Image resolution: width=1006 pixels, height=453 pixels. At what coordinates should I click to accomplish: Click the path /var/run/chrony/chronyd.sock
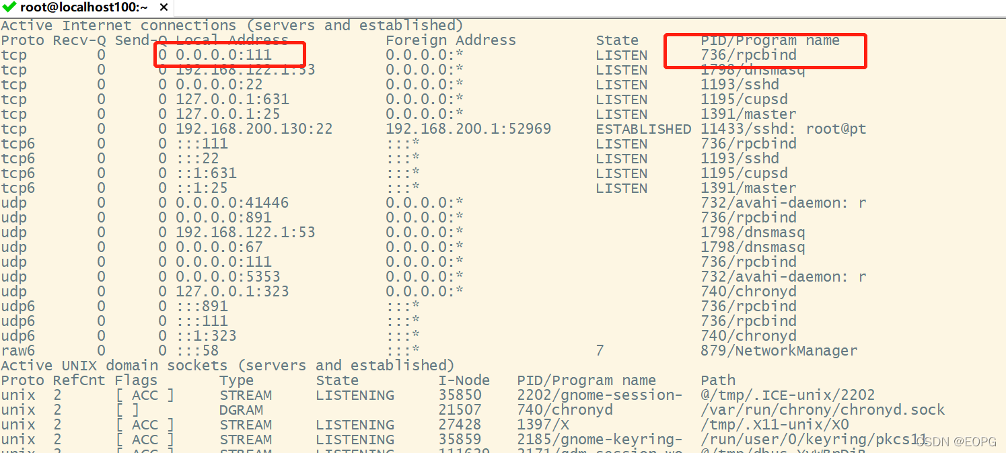click(823, 410)
